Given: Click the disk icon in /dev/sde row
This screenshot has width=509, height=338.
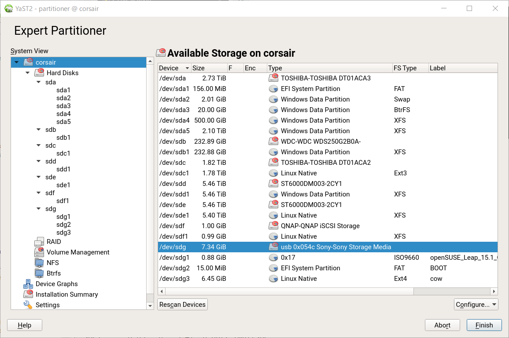Looking at the screenshot, I should pyautogui.click(x=273, y=204).
